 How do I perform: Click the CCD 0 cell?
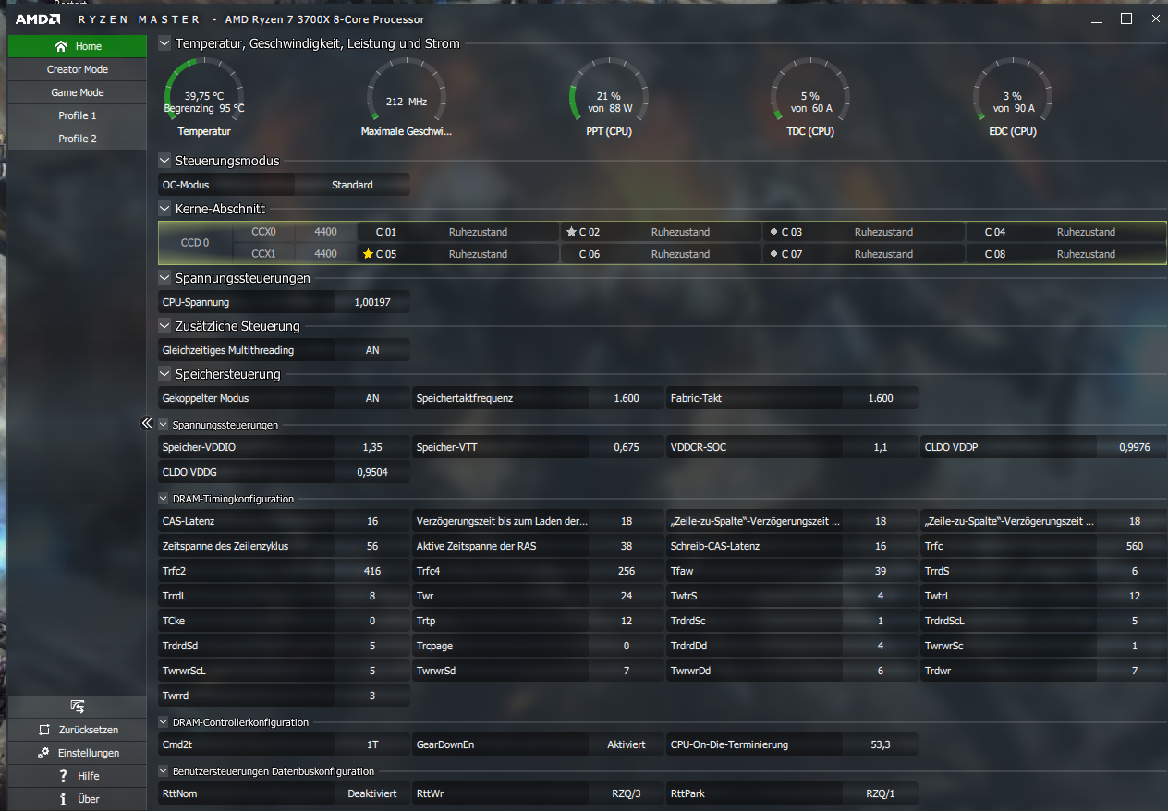coord(194,243)
